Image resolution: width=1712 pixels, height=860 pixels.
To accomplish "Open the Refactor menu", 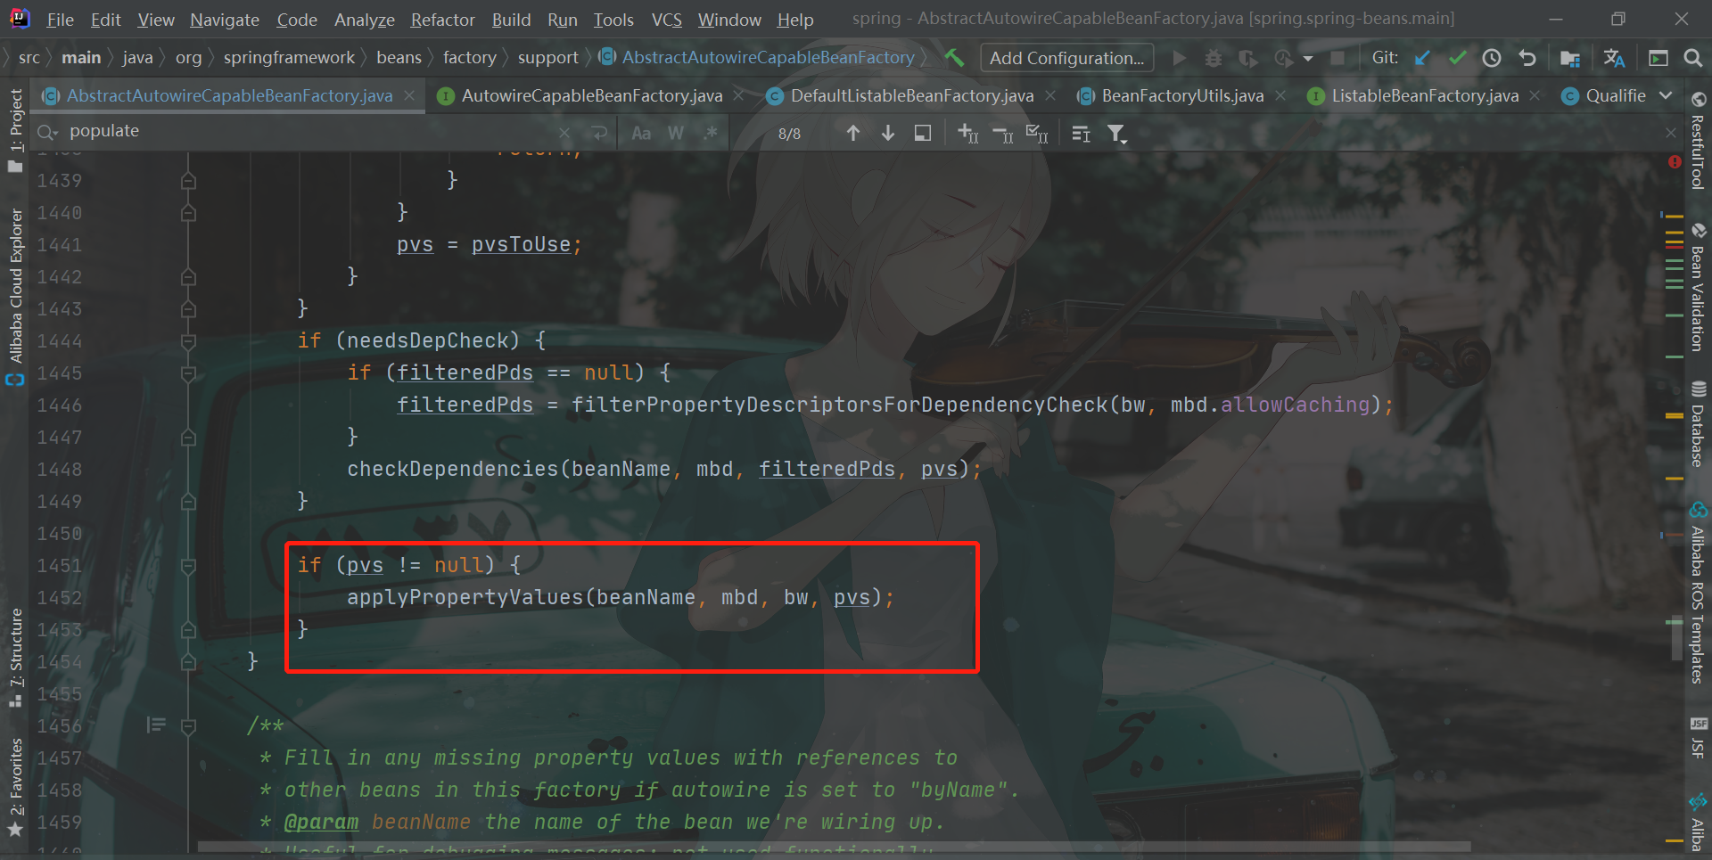I will pos(443,20).
